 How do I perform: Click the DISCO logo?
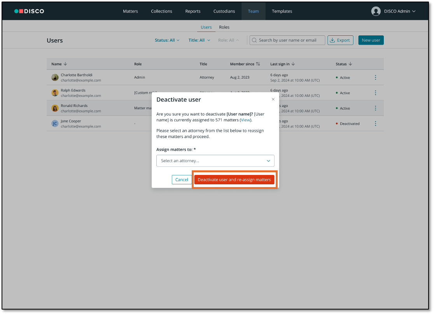pos(29,11)
